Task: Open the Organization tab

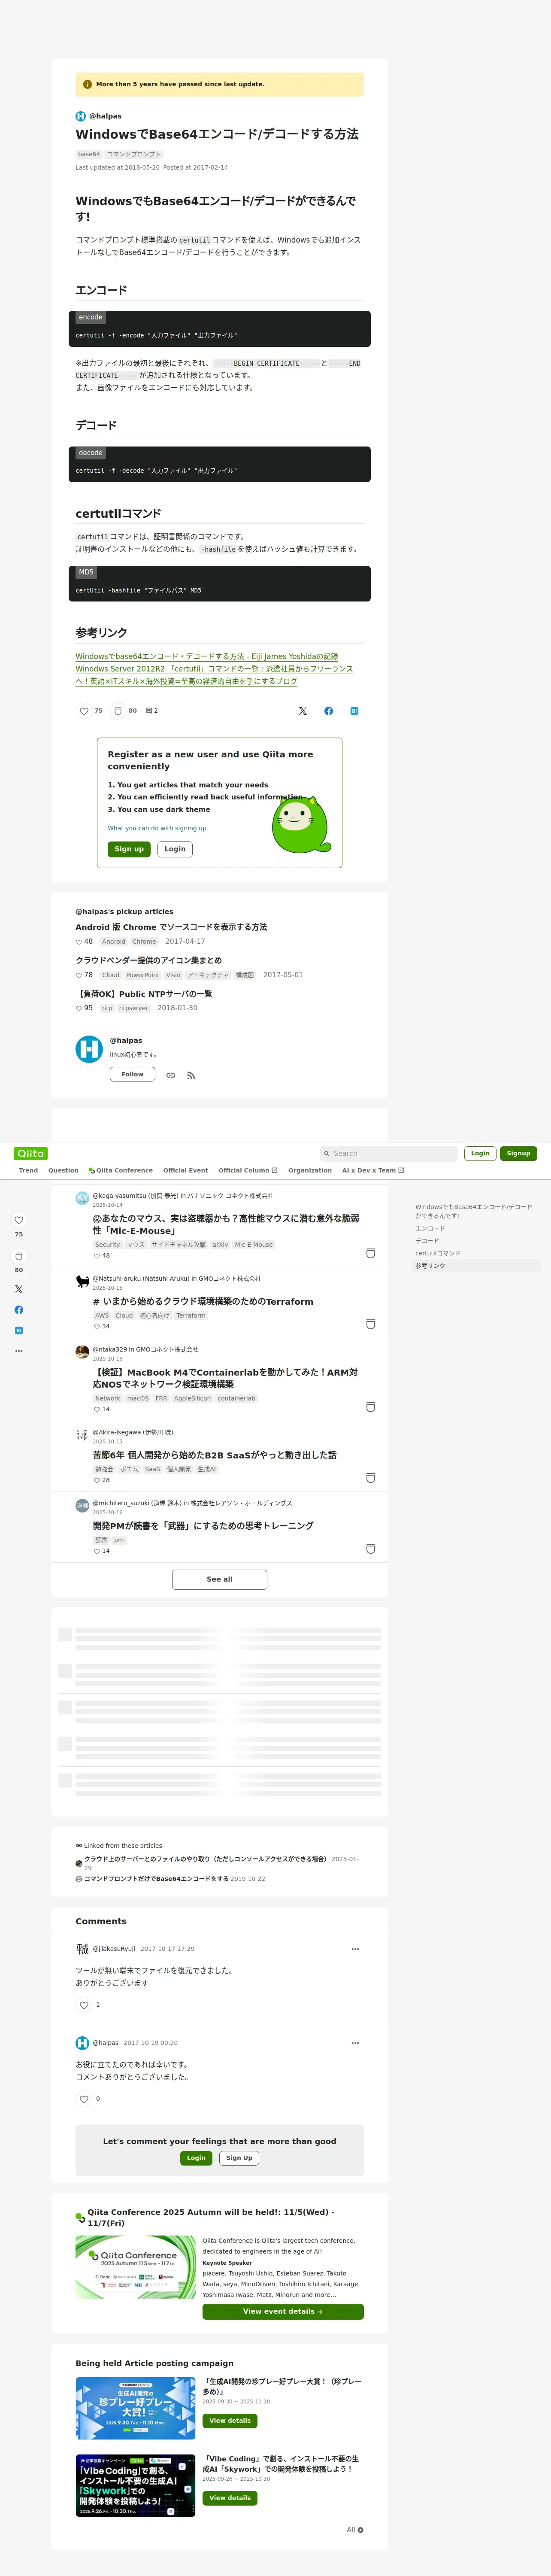Action: (x=310, y=1170)
